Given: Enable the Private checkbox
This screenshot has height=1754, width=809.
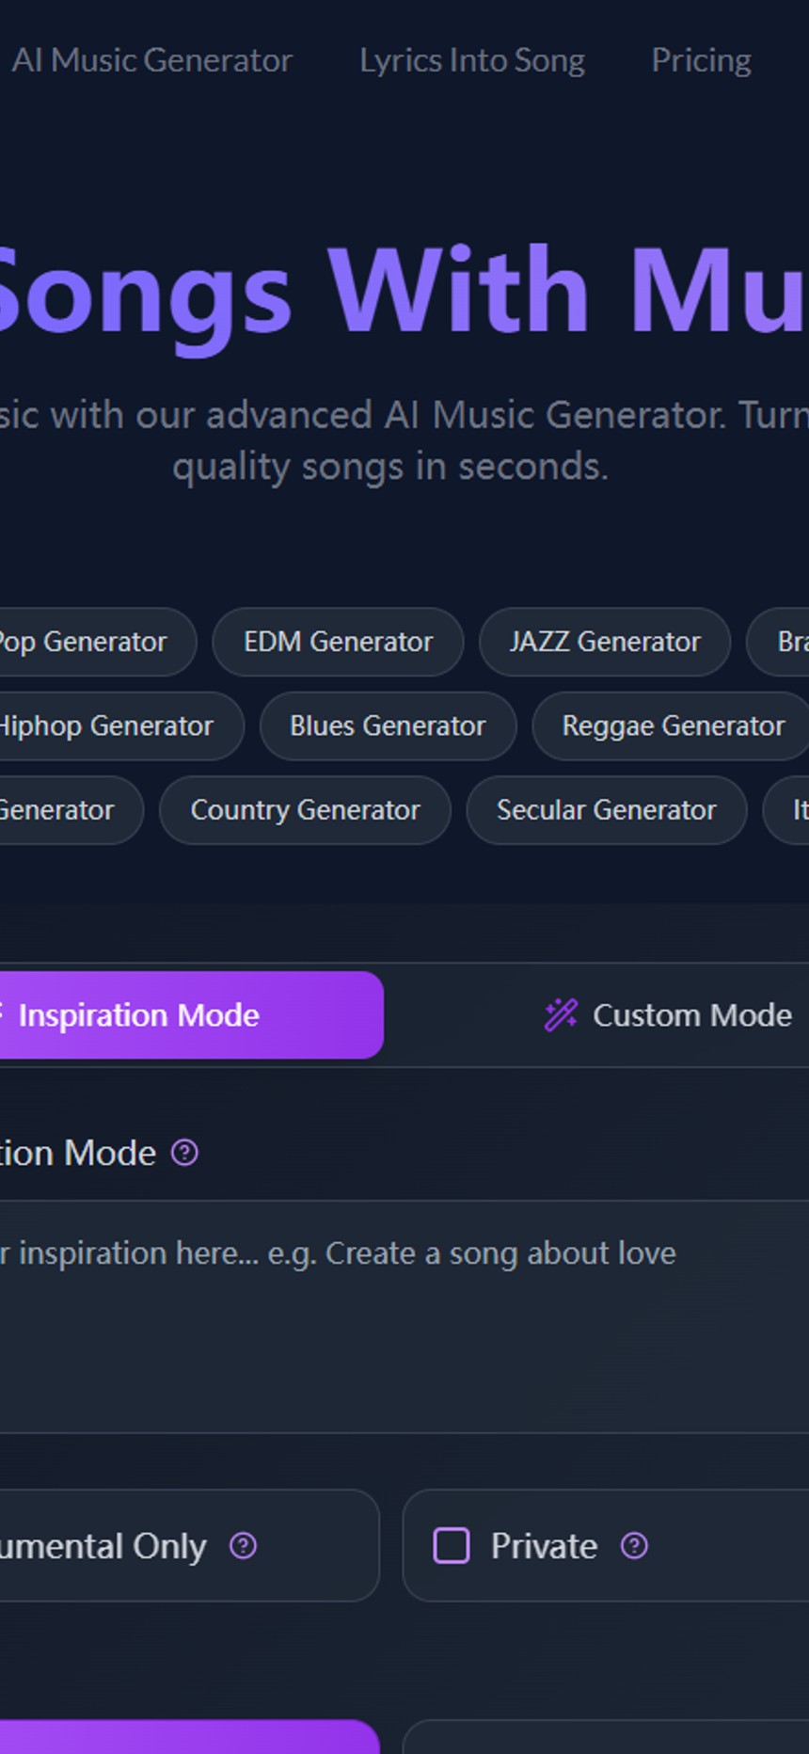Looking at the screenshot, I should pos(452,1546).
